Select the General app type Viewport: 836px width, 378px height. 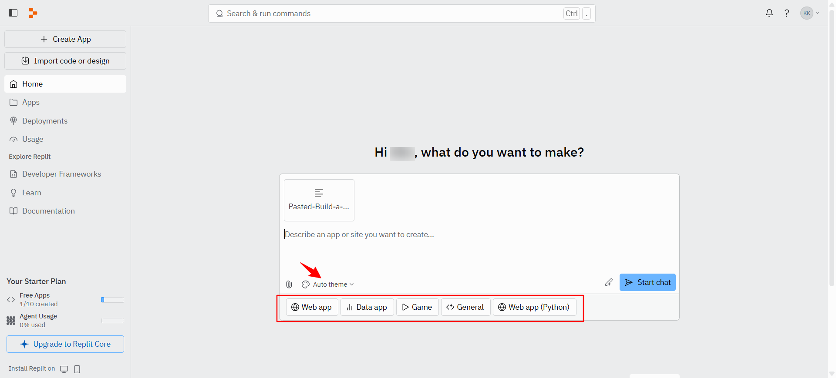tap(465, 307)
